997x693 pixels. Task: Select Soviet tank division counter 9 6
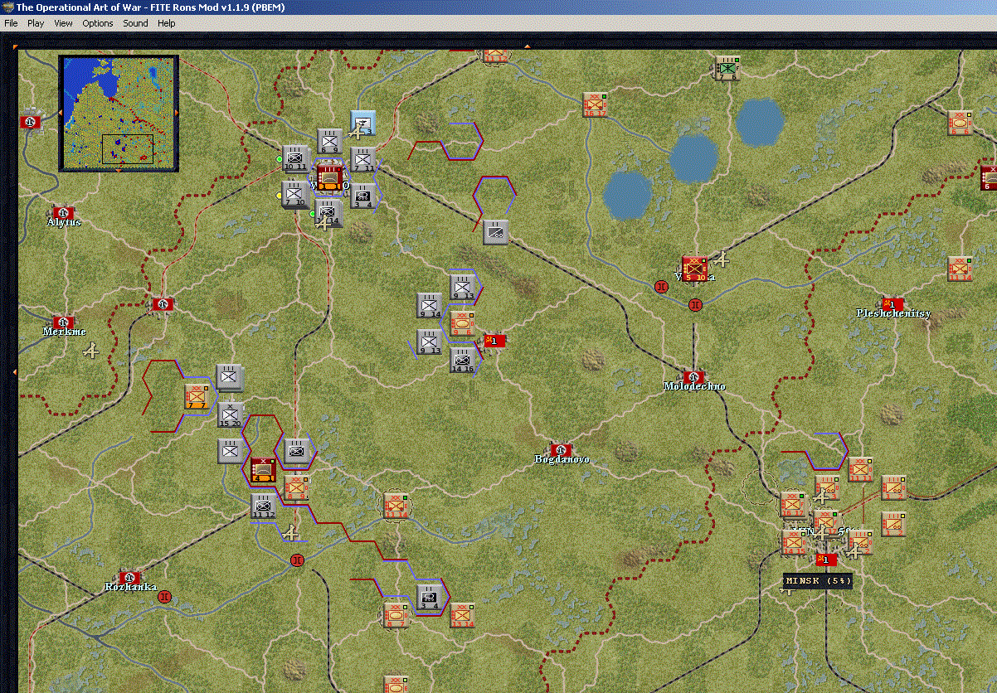463,322
